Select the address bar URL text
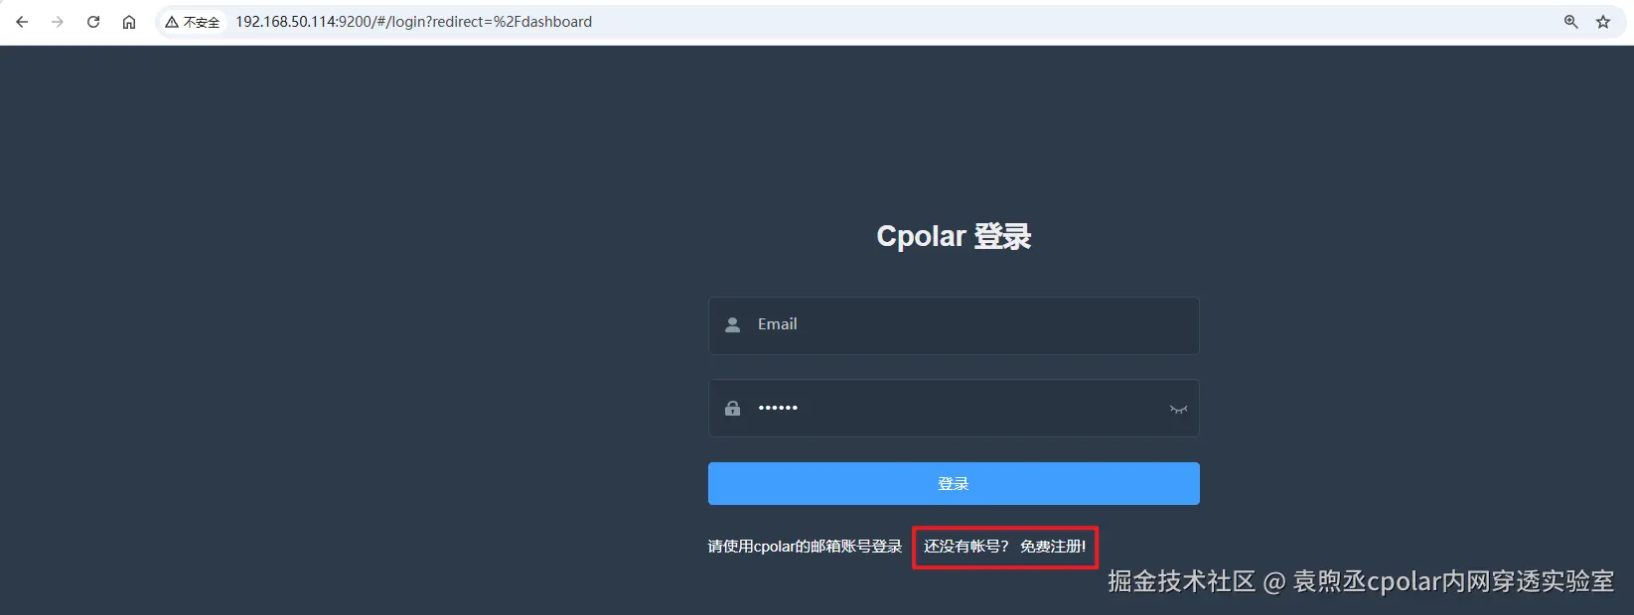Viewport: 1634px width, 615px height. 413,22
